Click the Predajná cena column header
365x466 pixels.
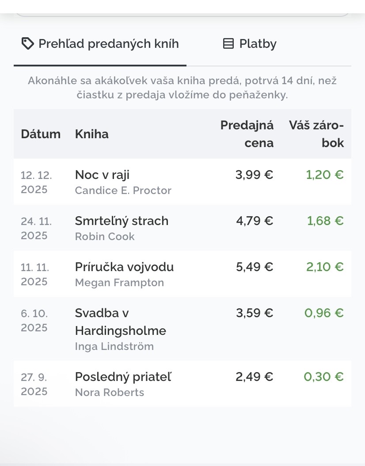(247, 134)
